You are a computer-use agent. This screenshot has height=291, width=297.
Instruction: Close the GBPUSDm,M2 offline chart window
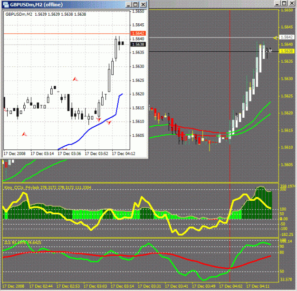point(144,4)
